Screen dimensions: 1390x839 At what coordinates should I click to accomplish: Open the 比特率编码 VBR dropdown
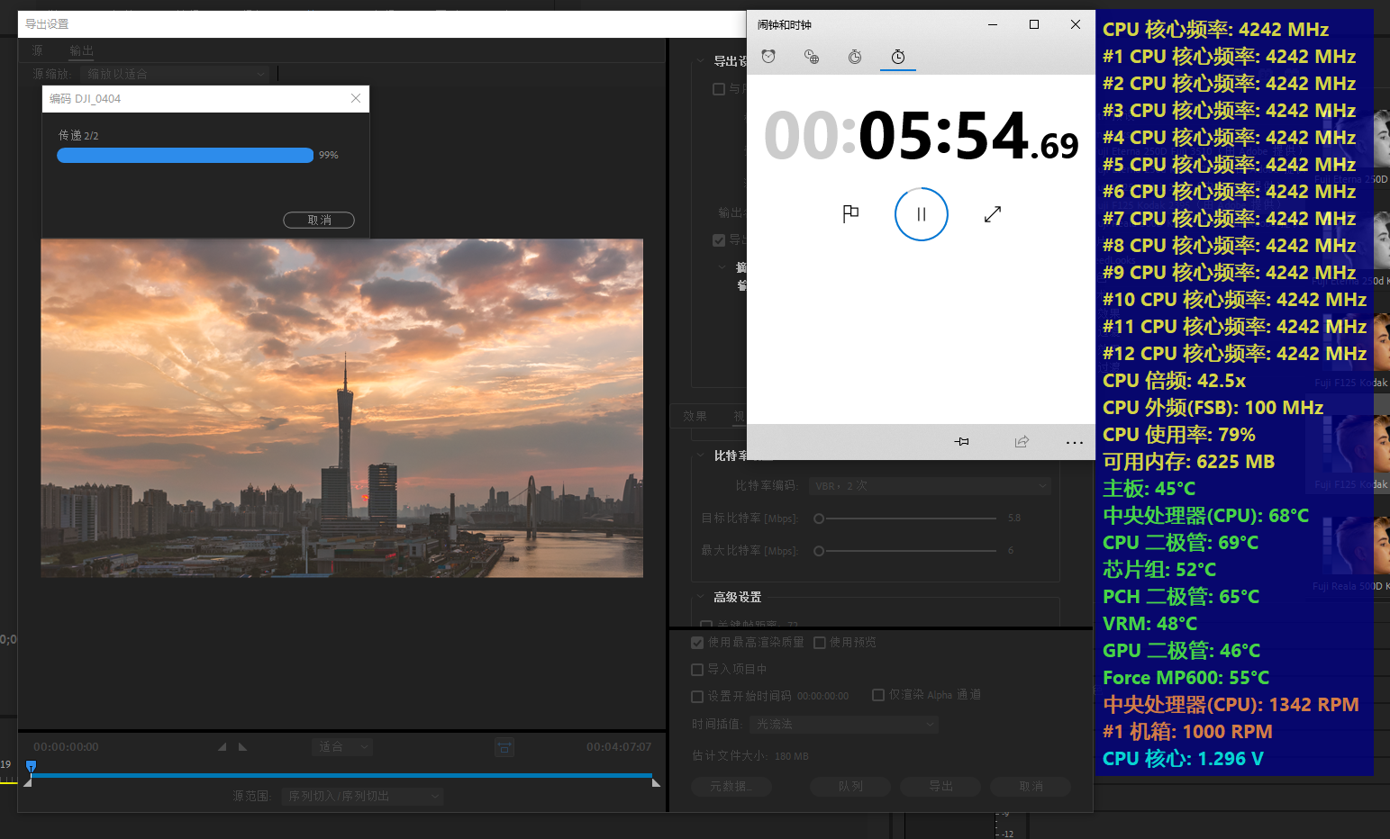tap(930, 486)
